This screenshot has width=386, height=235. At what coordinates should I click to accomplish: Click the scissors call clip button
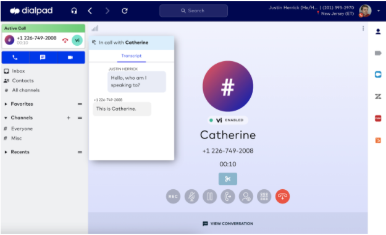[228, 179]
